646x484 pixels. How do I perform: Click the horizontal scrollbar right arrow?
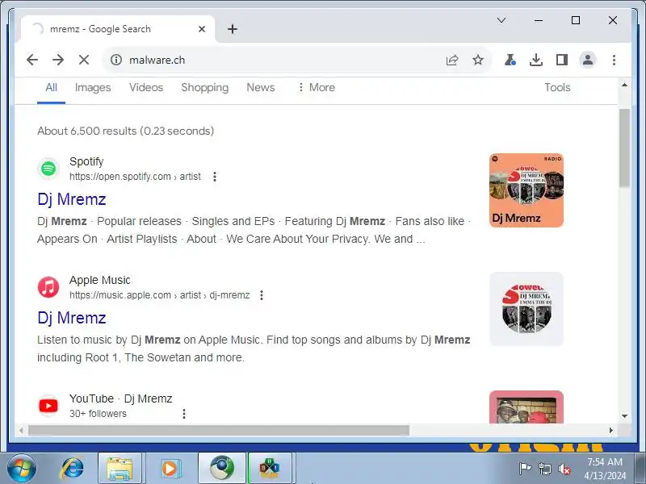[611, 431]
